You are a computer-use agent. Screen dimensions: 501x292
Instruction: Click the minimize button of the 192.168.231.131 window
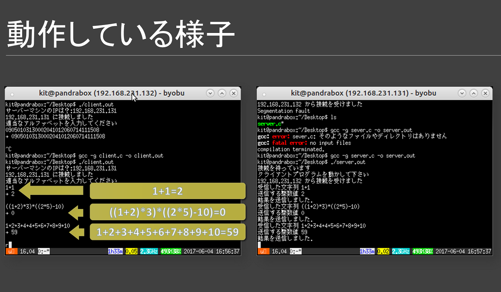click(x=462, y=93)
